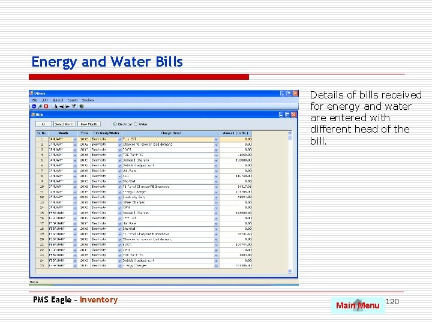Open the Window menu
Viewport: 432px width, 324px height.
(88, 100)
